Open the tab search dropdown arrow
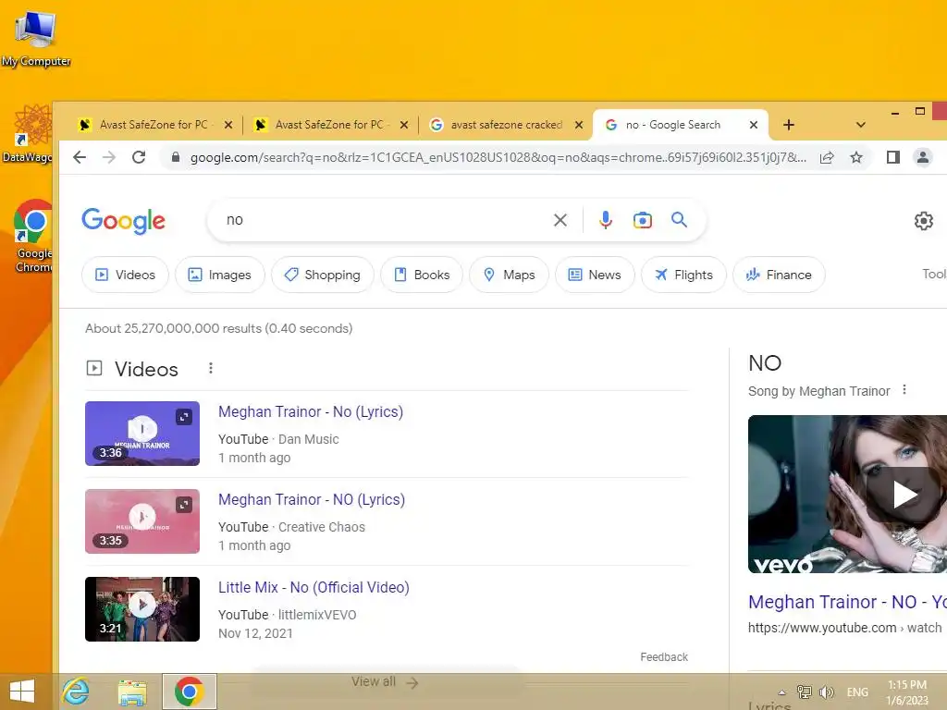This screenshot has height=710, width=947. click(861, 125)
